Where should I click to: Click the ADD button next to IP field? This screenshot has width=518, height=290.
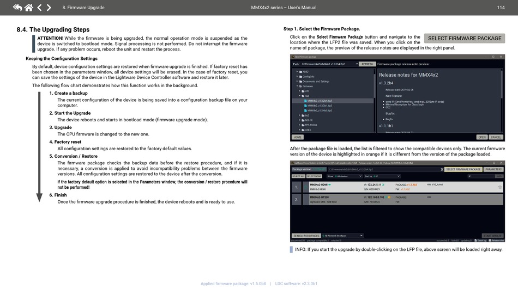coord(499,176)
